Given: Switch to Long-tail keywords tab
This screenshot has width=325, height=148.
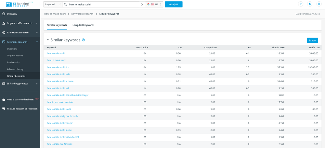Looking at the screenshot, I should [x=84, y=25].
